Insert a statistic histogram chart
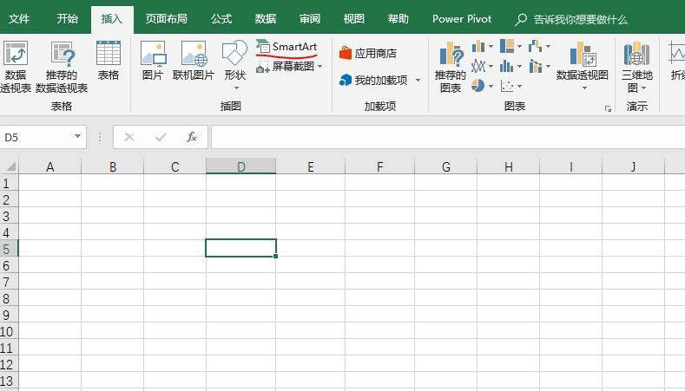 pyautogui.click(x=507, y=67)
